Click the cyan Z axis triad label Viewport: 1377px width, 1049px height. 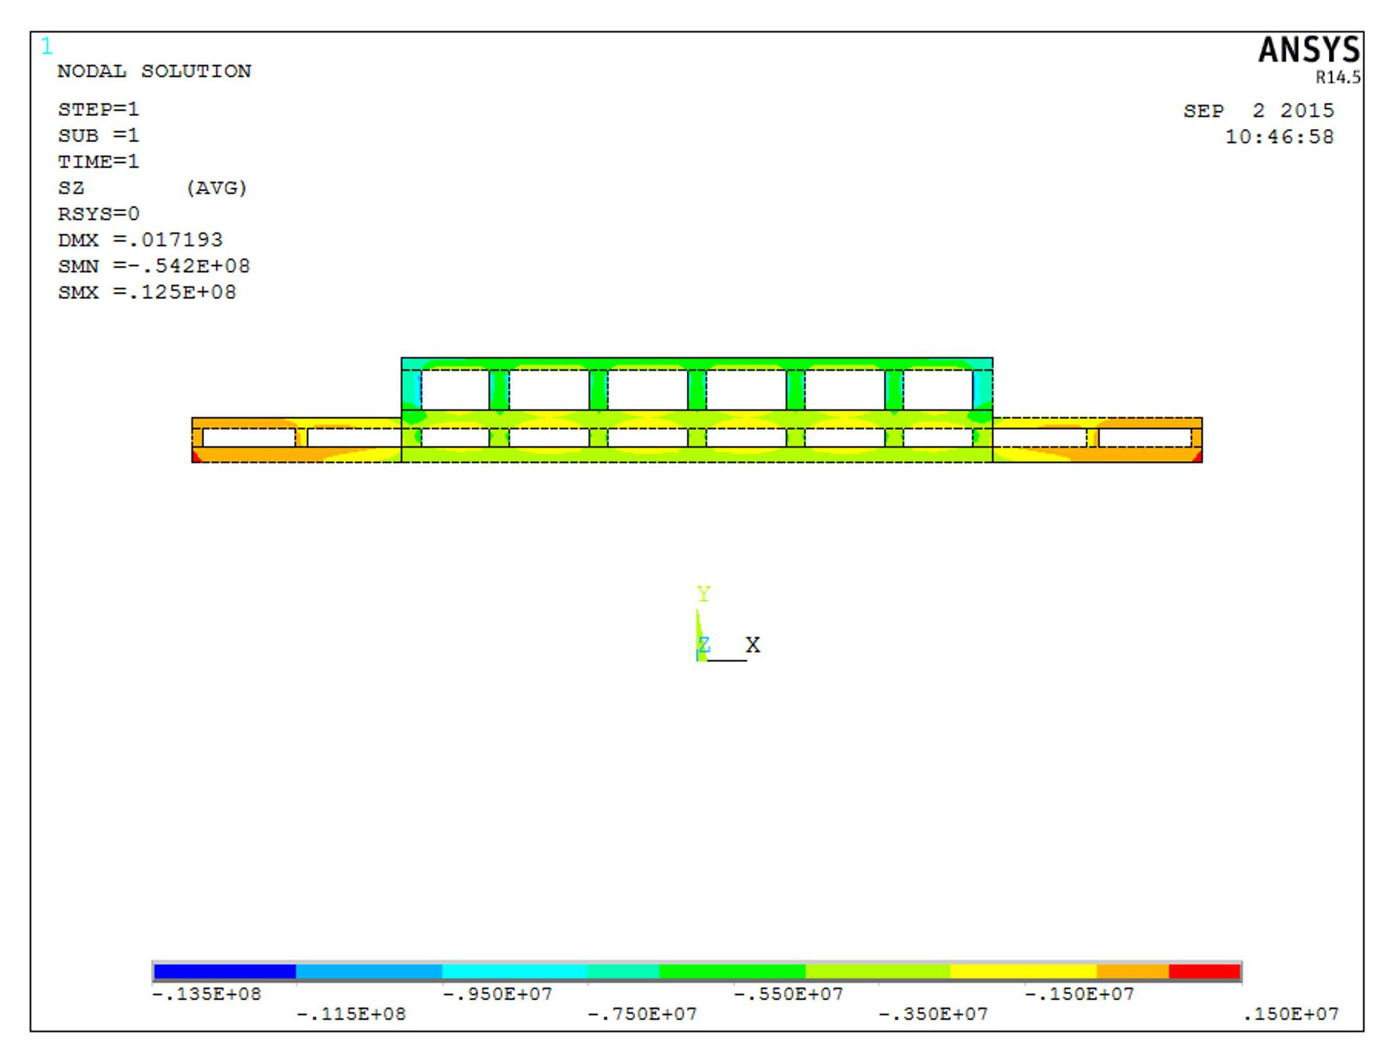704,644
